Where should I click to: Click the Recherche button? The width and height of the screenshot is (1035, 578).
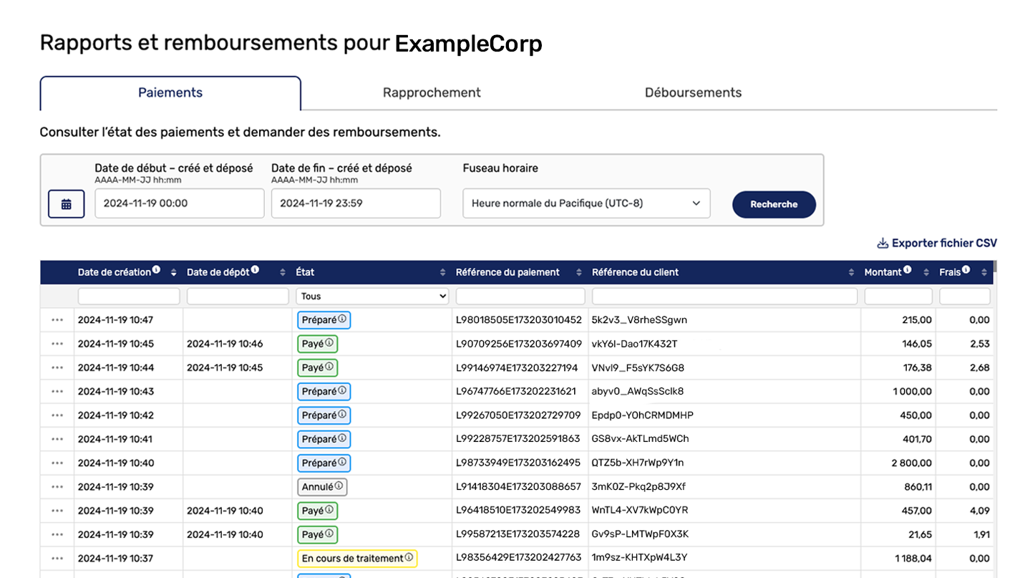pyautogui.click(x=774, y=203)
